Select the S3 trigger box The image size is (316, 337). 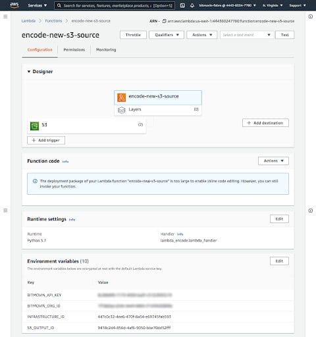pos(87,126)
